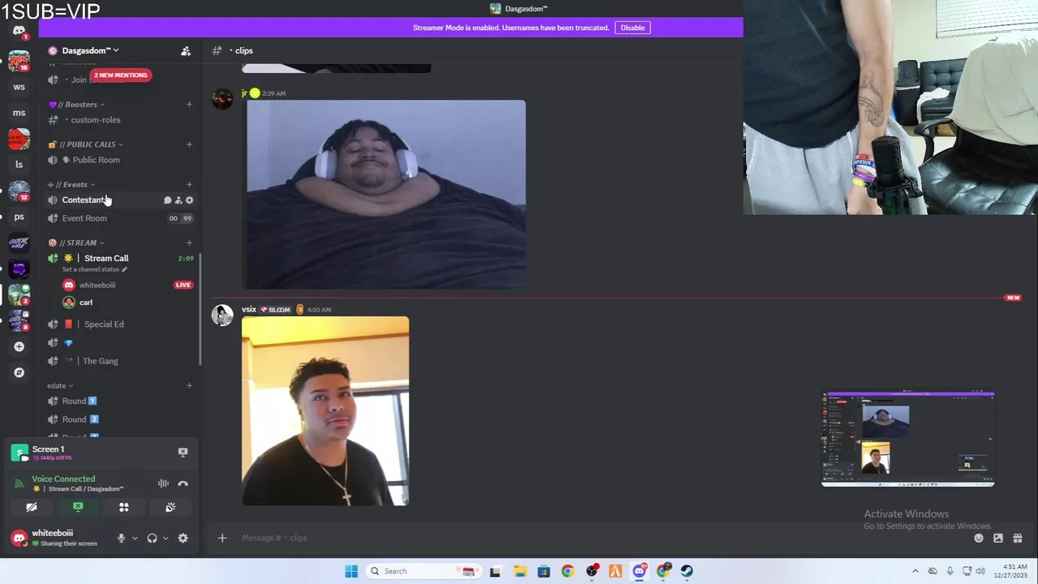The image size is (1038, 584).
Task: Deafen headphones toggle
Action: (152, 538)
